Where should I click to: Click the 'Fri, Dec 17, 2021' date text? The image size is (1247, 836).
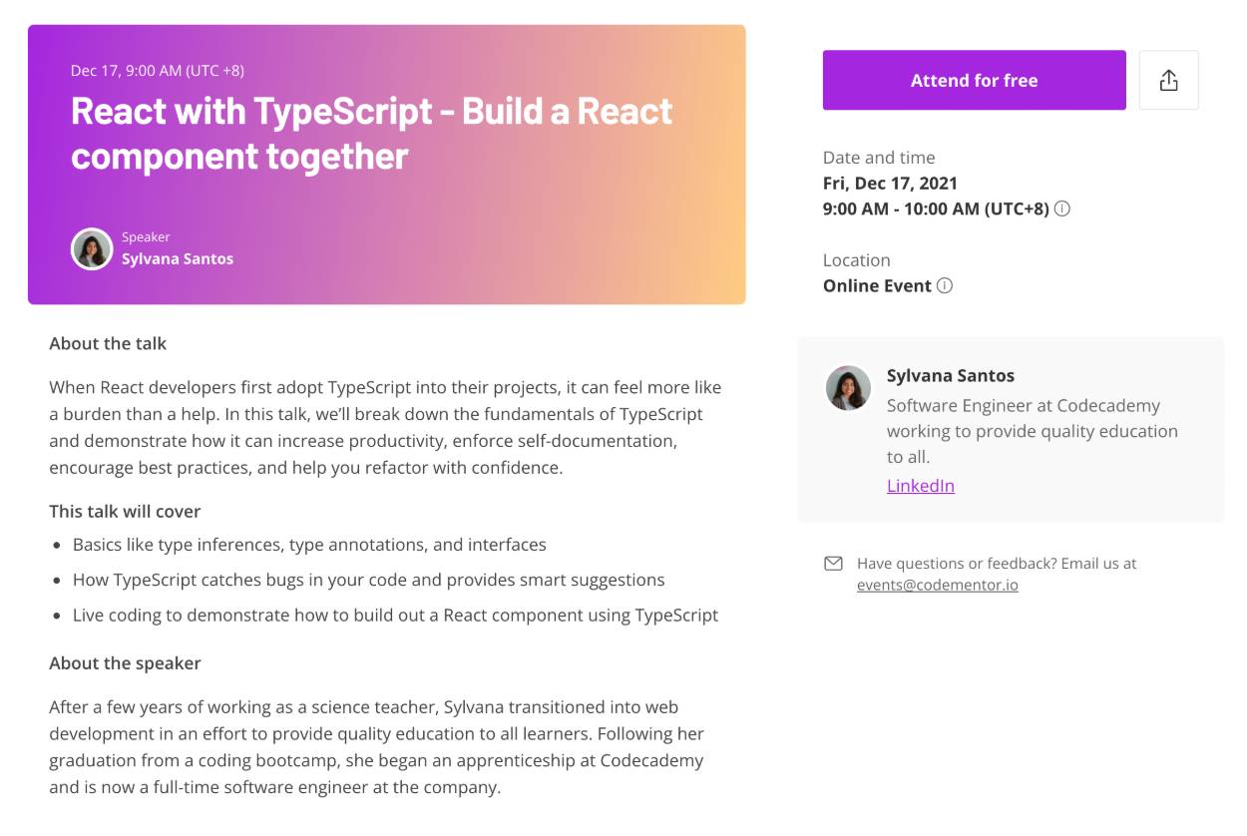tap(890, 184)
